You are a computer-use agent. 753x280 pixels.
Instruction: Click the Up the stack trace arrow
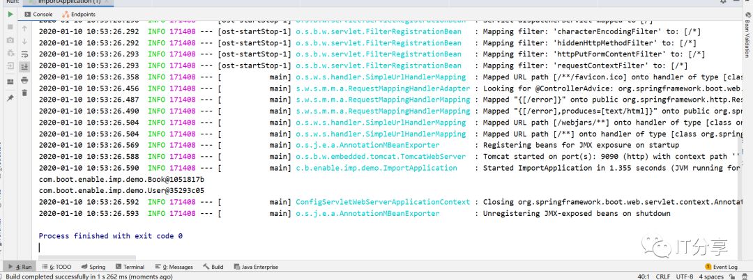tap(24, 29)
